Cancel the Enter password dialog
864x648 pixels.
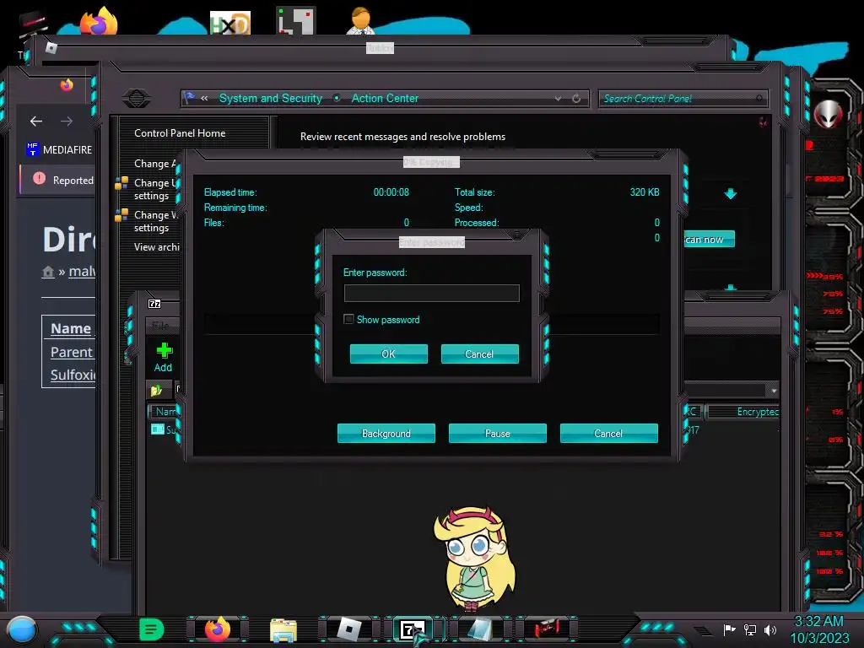479,354
